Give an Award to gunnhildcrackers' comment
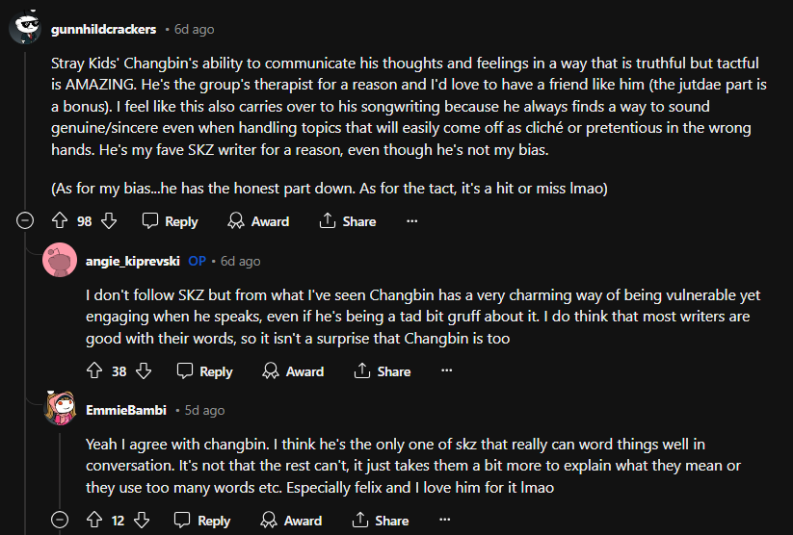The width and height of the screenshot is (793, 535). pyautogui.click(x=258, y=221)
